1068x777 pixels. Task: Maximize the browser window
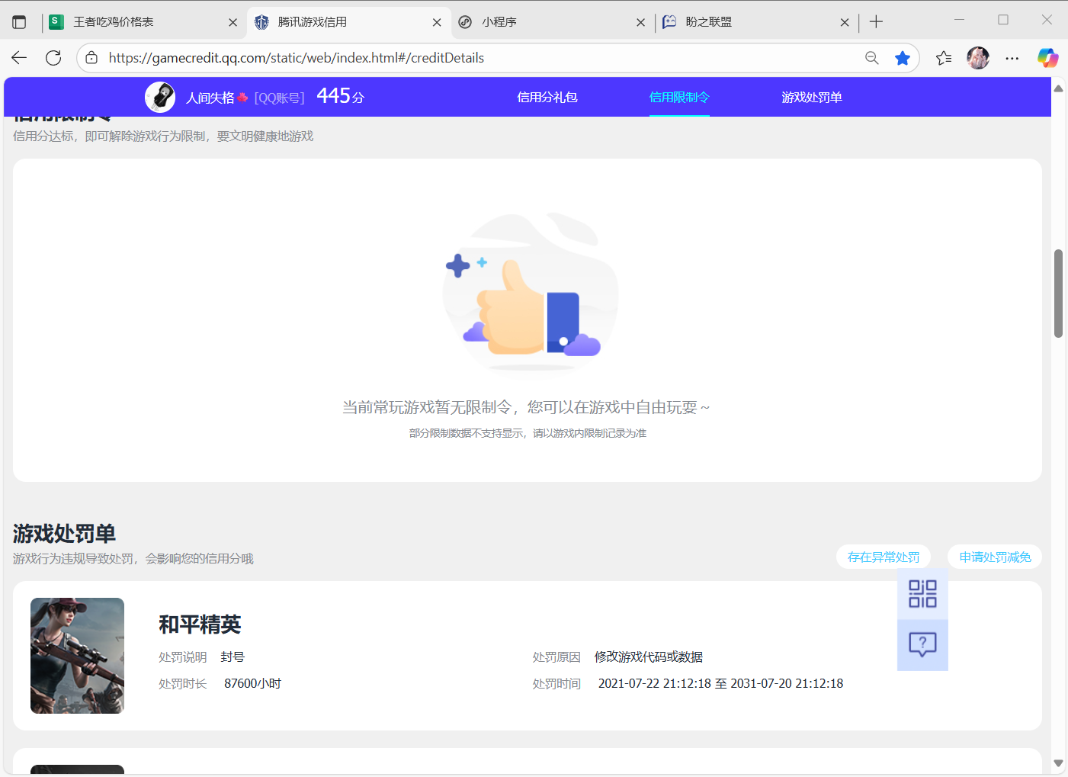(x=1003, y=20)
